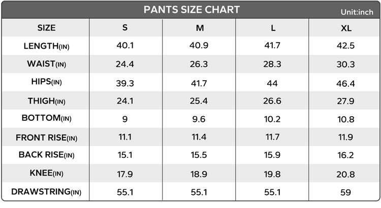Screen dimensions: 381x208
Task: Select the Unit:inch label
Action: coord(357,12)
